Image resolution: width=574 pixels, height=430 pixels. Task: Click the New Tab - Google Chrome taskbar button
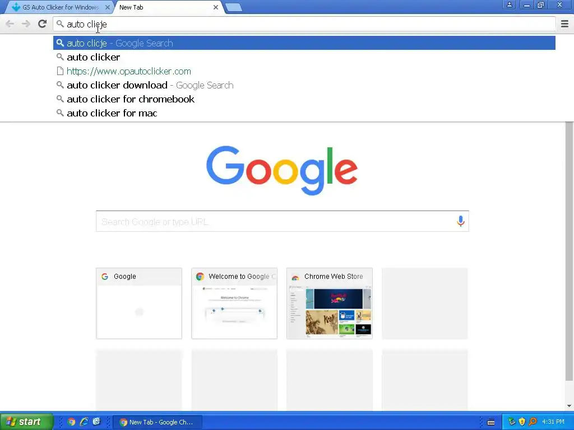pyautogui.click(x=158, y=422)
